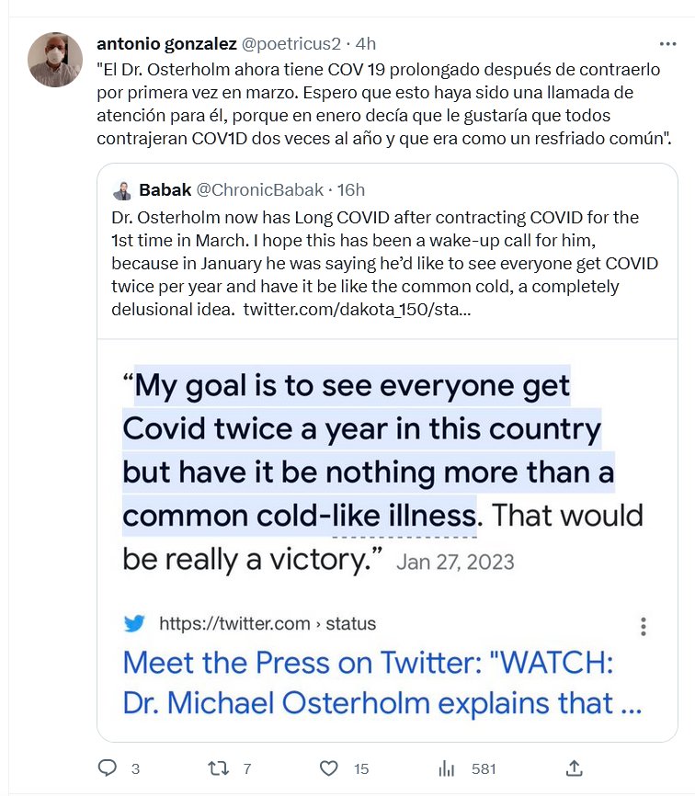695x796 pixels.
Task: Click Babak's name in quoted tweet
Action: point(165,190)
